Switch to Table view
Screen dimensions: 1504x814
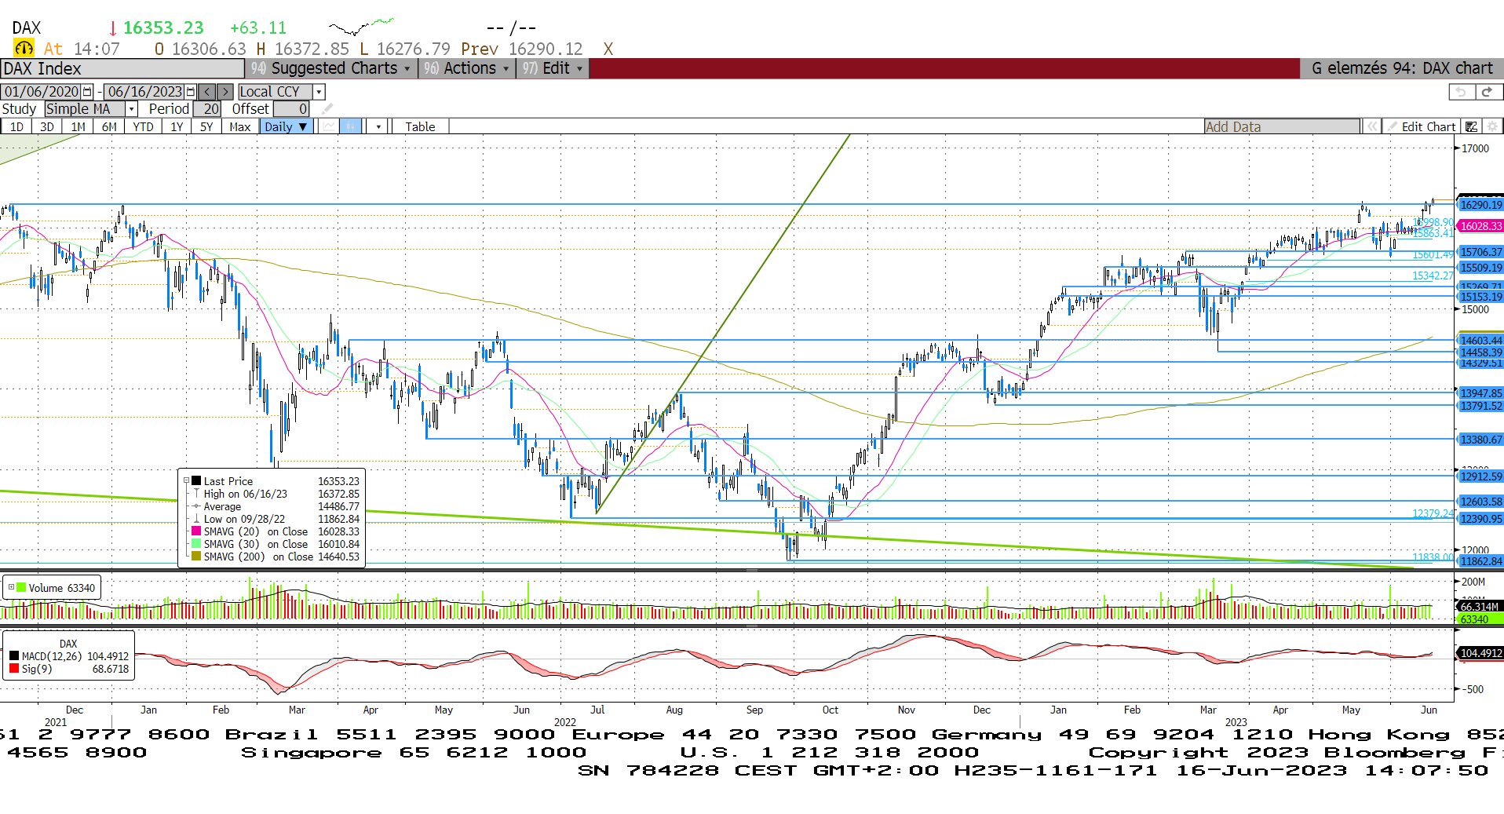420,126
